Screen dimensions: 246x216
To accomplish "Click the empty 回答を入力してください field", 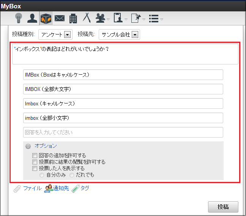I will pos(123,132).
